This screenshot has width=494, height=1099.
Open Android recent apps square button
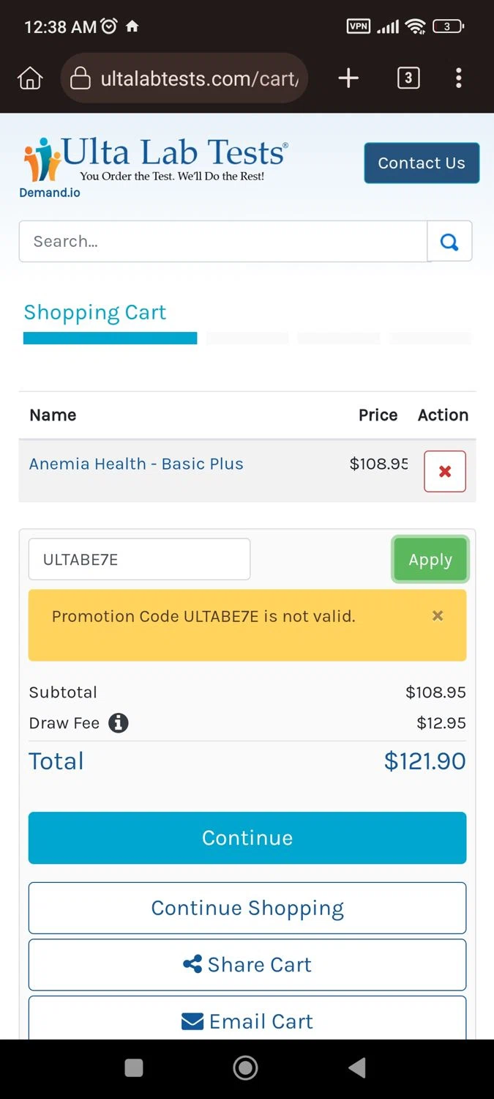coord(134,1068)
